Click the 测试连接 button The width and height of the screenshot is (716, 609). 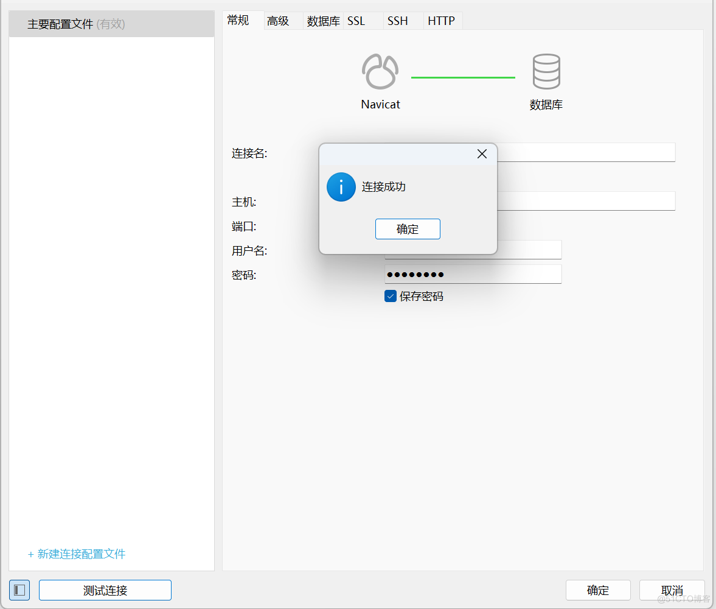(x=105, y=590)
